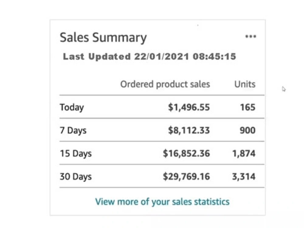
Task: Select the 15 Days row label
Action: (x=76, y=154)
